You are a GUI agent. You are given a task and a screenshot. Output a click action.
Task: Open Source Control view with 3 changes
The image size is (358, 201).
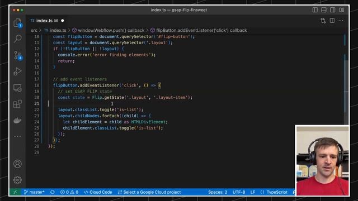17,56
